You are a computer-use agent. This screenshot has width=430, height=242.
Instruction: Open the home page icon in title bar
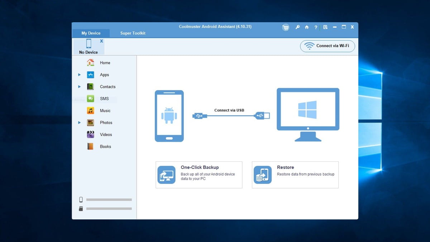click(x=307, y=27)
